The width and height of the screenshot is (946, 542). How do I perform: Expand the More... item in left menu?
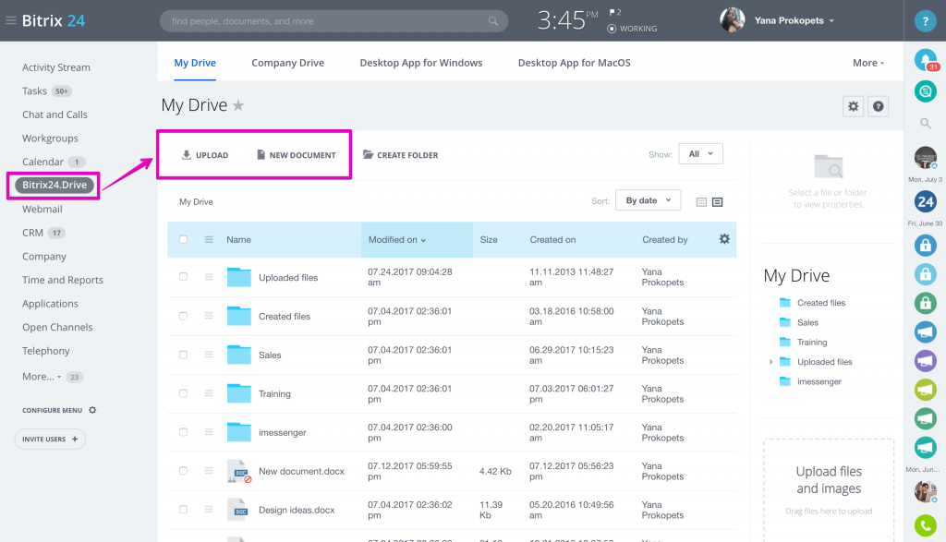click(x=41, y=377)
